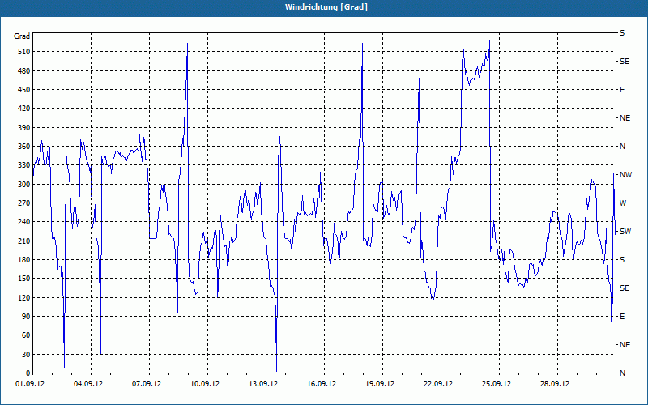Select the 510 value on the y-axis

[24, 52]
